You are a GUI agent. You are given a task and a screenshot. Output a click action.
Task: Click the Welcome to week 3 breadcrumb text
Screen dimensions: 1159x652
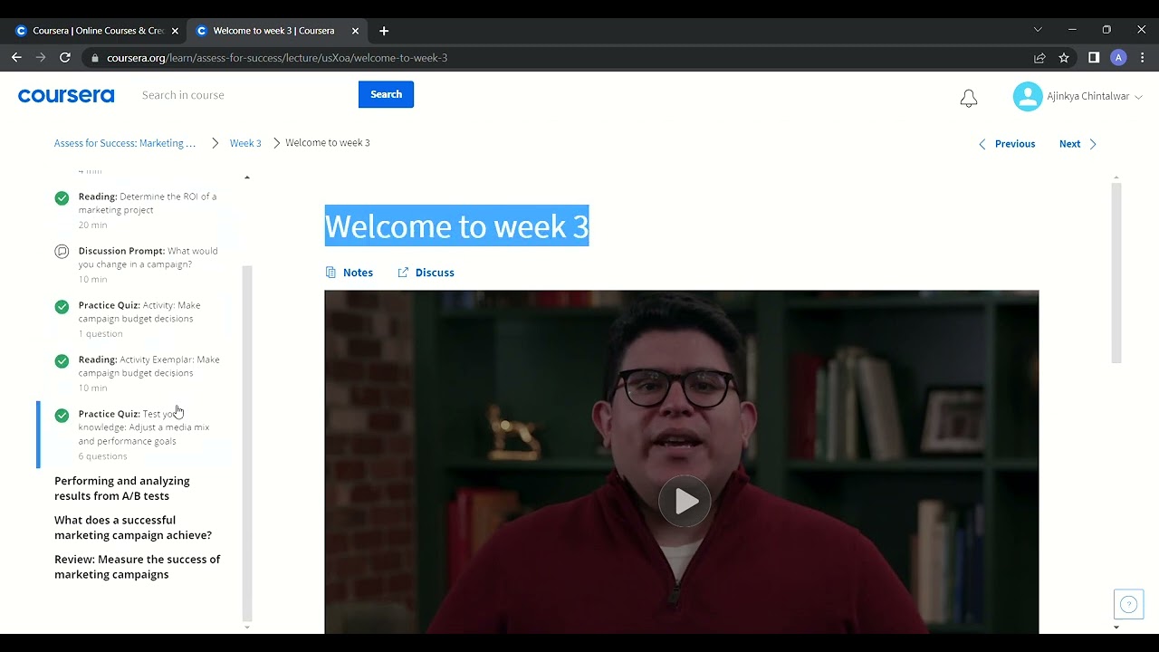(x=328, y=143)
